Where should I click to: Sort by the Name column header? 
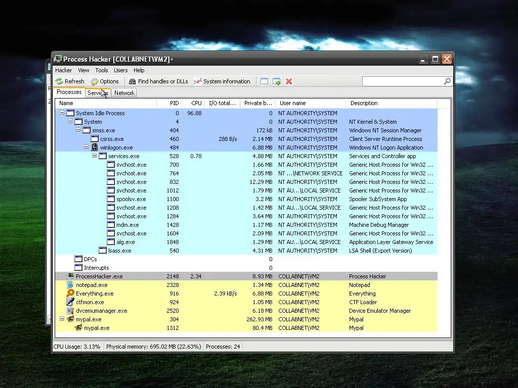click(106, 103)
